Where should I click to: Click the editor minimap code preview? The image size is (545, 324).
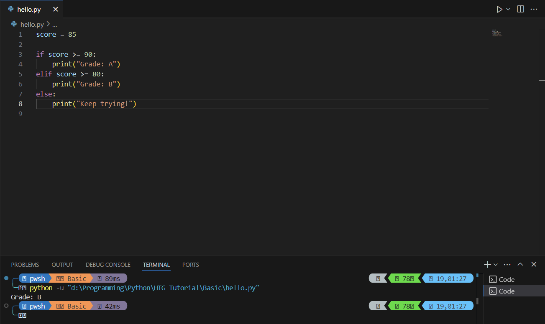click(496, 33)
